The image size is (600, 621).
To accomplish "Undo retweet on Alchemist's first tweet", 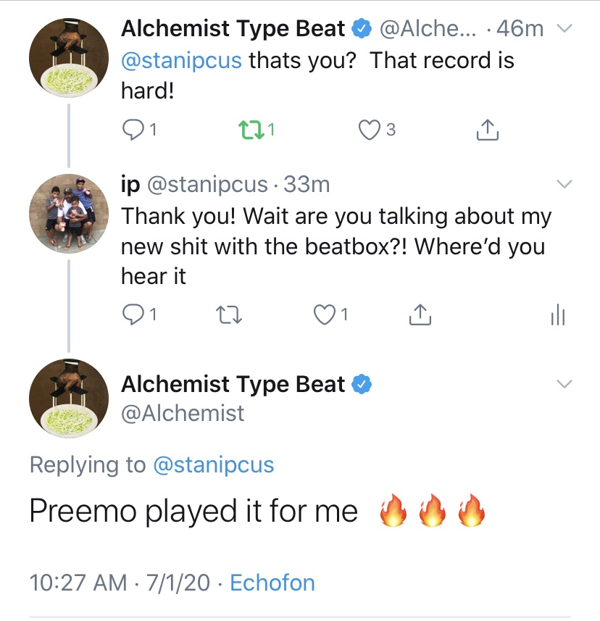I will [x=249, y=130].
